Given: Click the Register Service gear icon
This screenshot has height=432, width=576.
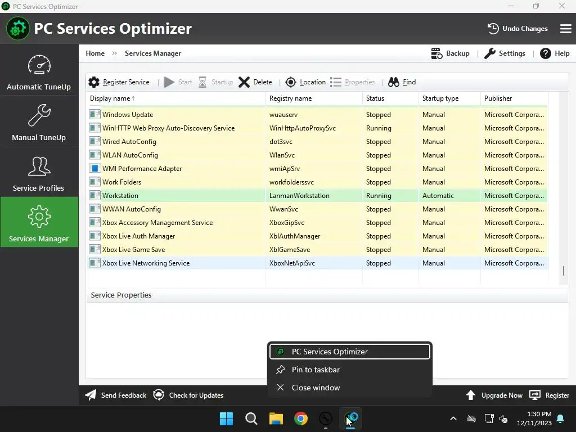Looking at the screenshot, I should click(x=94, y=82).
